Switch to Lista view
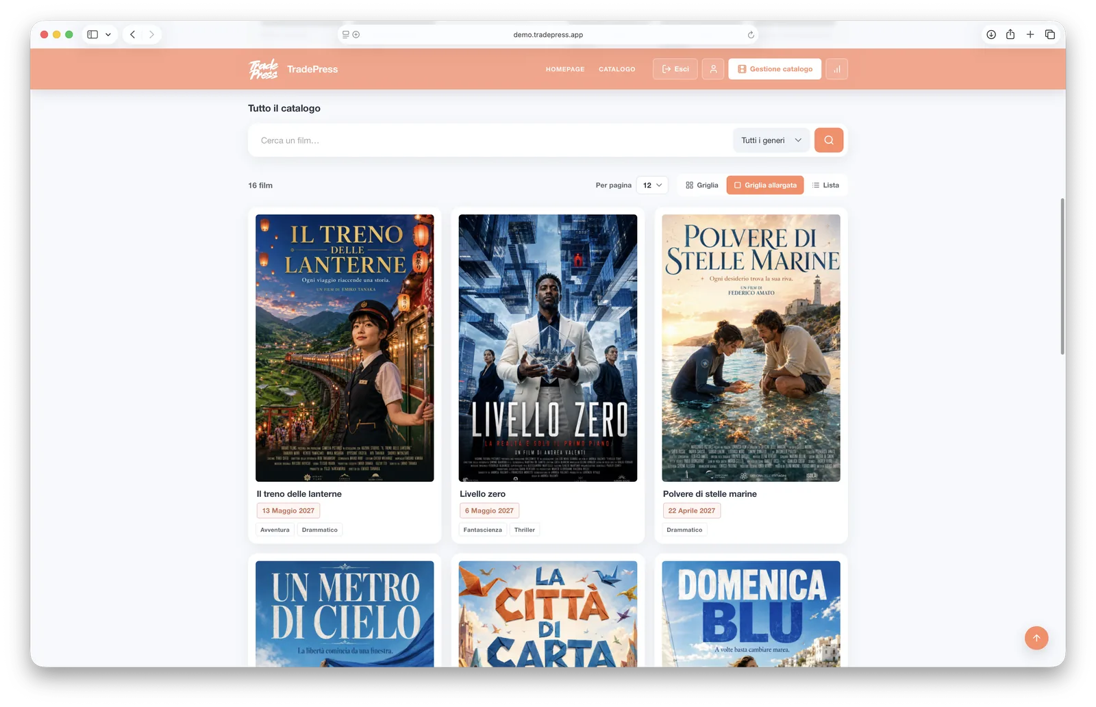This screenshot has width=1096, height=707. tap(825, 185)
